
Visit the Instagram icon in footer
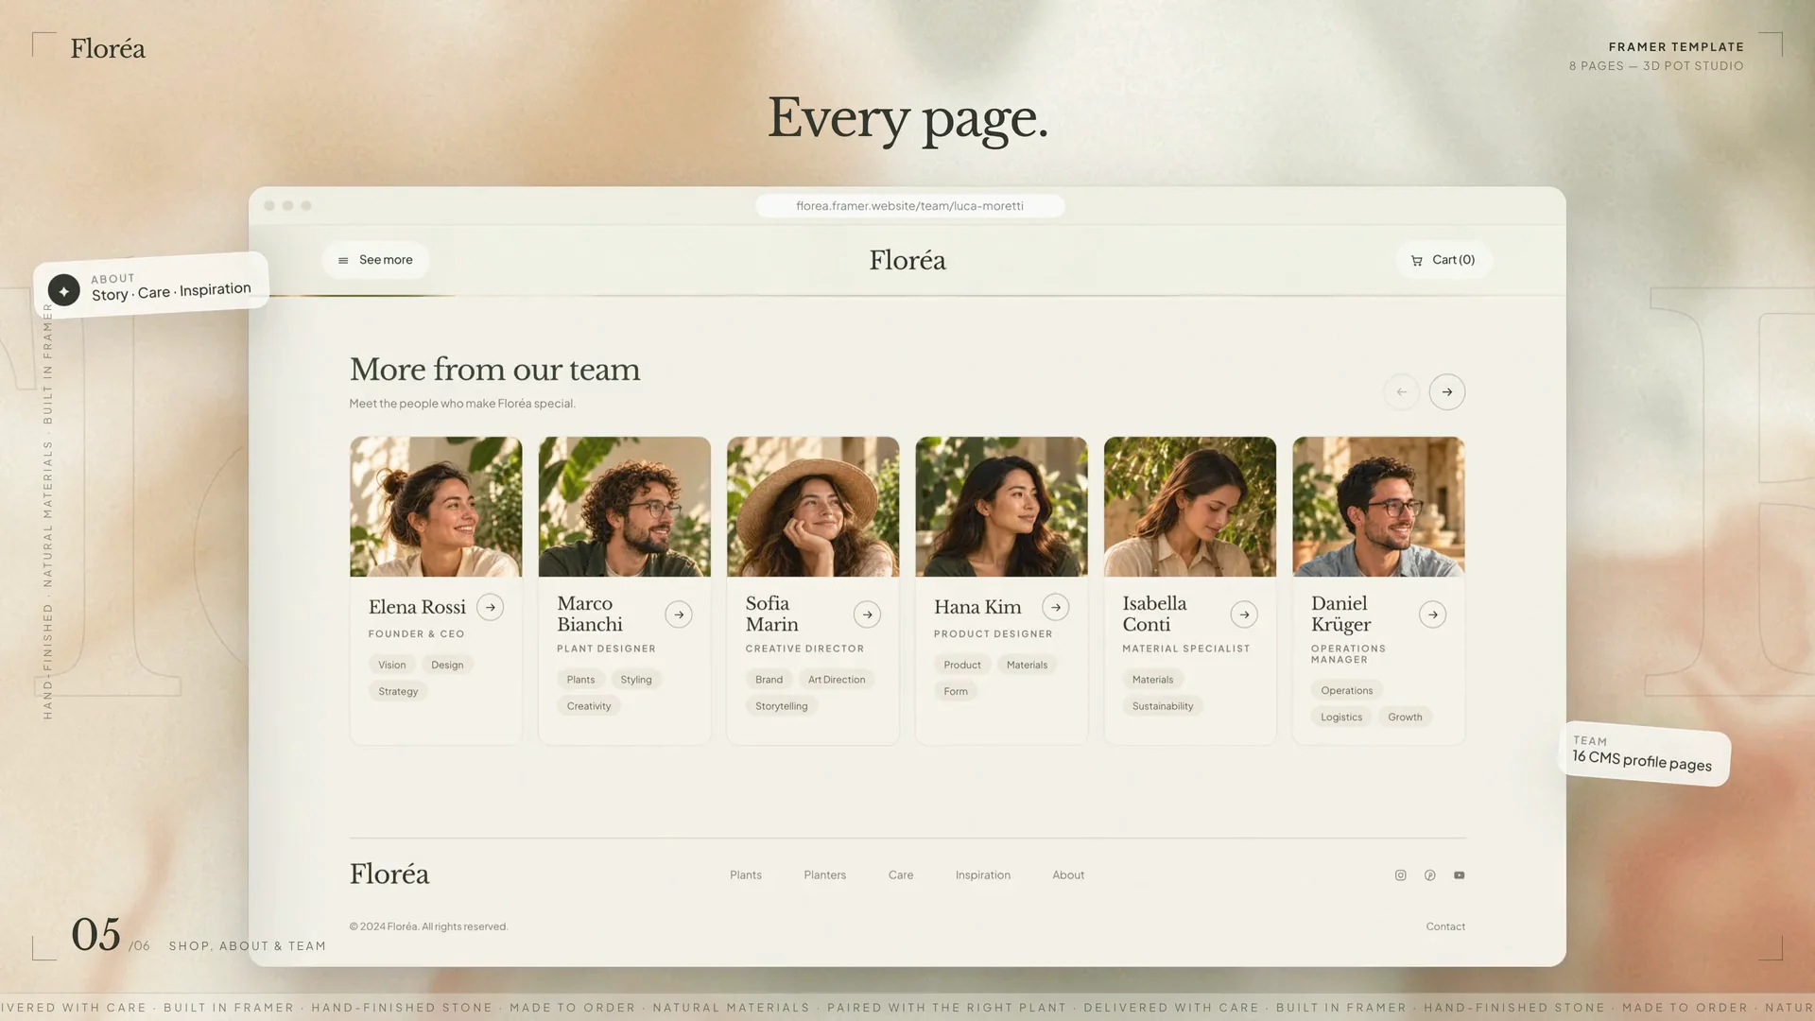pyautogui.click(x=1401, y=875)
